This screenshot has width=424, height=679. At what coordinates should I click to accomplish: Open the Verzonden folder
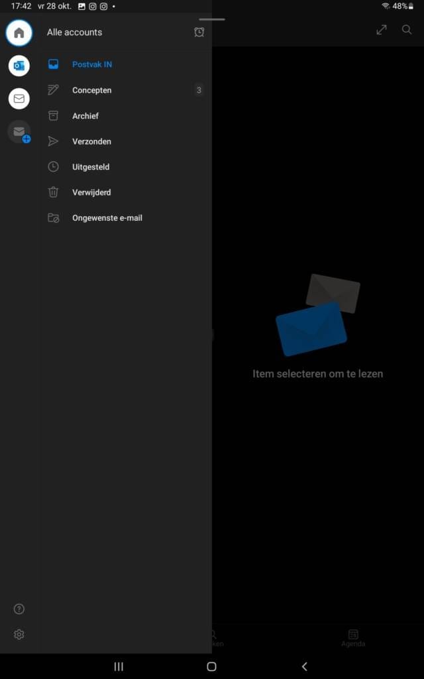(91, 141)
